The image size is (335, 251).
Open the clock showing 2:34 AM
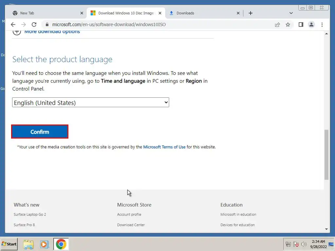point(318,244)
